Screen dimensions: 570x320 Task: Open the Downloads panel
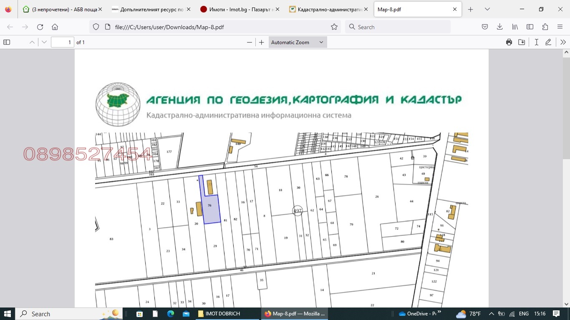coord(499,27)
